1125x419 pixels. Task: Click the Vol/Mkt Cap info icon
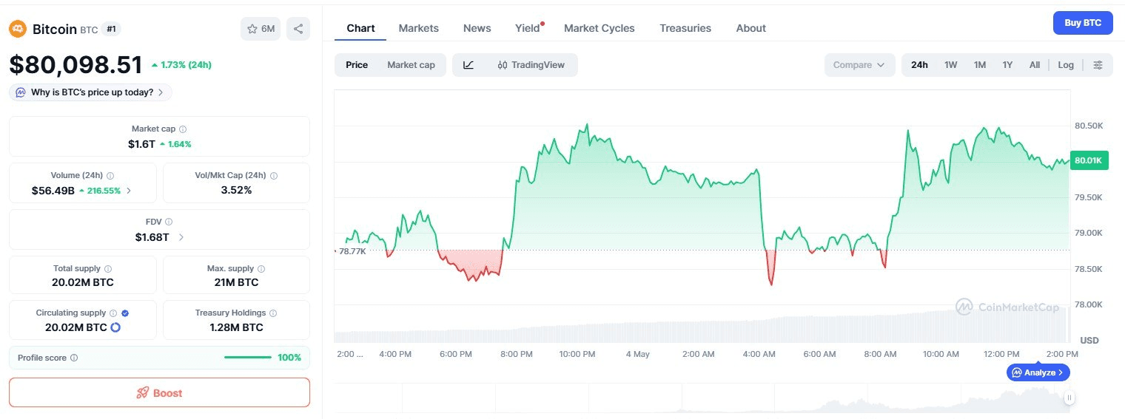tap(274, 176)
